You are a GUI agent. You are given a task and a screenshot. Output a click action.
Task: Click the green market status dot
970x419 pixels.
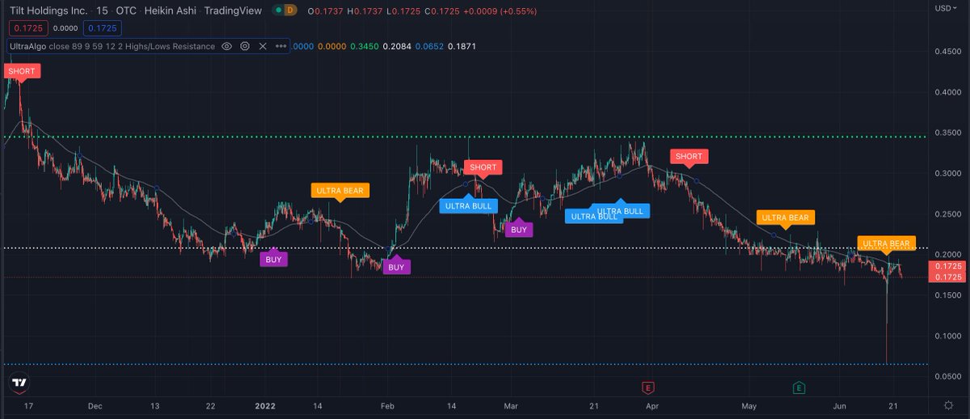[x=277, y=11]
